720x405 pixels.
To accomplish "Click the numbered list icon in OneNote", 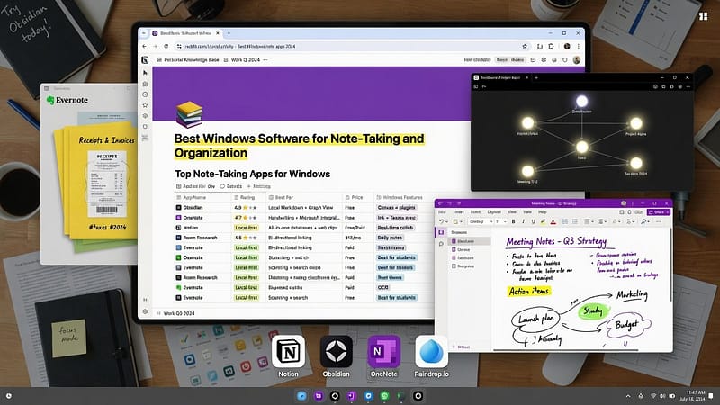I will 575,221.
